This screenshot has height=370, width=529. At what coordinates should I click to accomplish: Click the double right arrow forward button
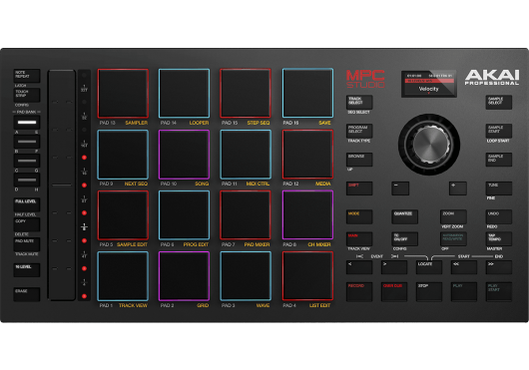point(499,267)
